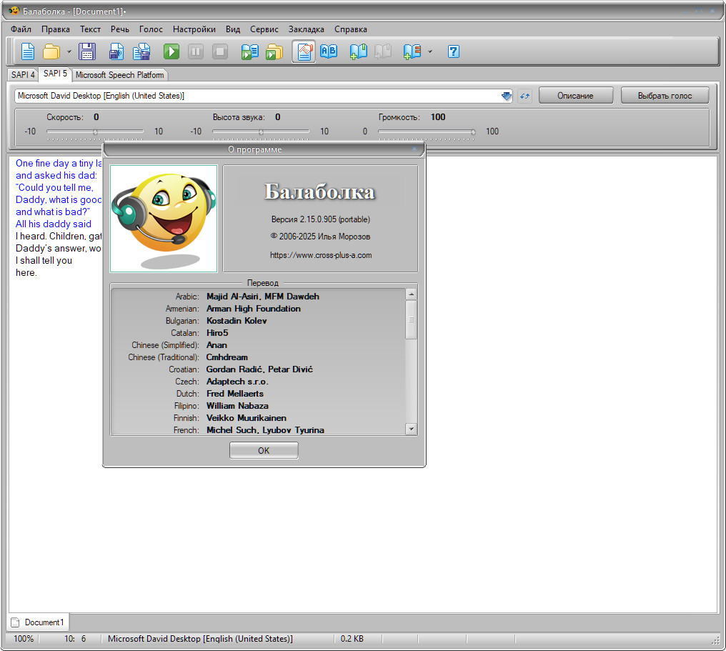726x651 pixels.
Task: Click the translators list scroll up arrow
Action: [x=411, y=294]
